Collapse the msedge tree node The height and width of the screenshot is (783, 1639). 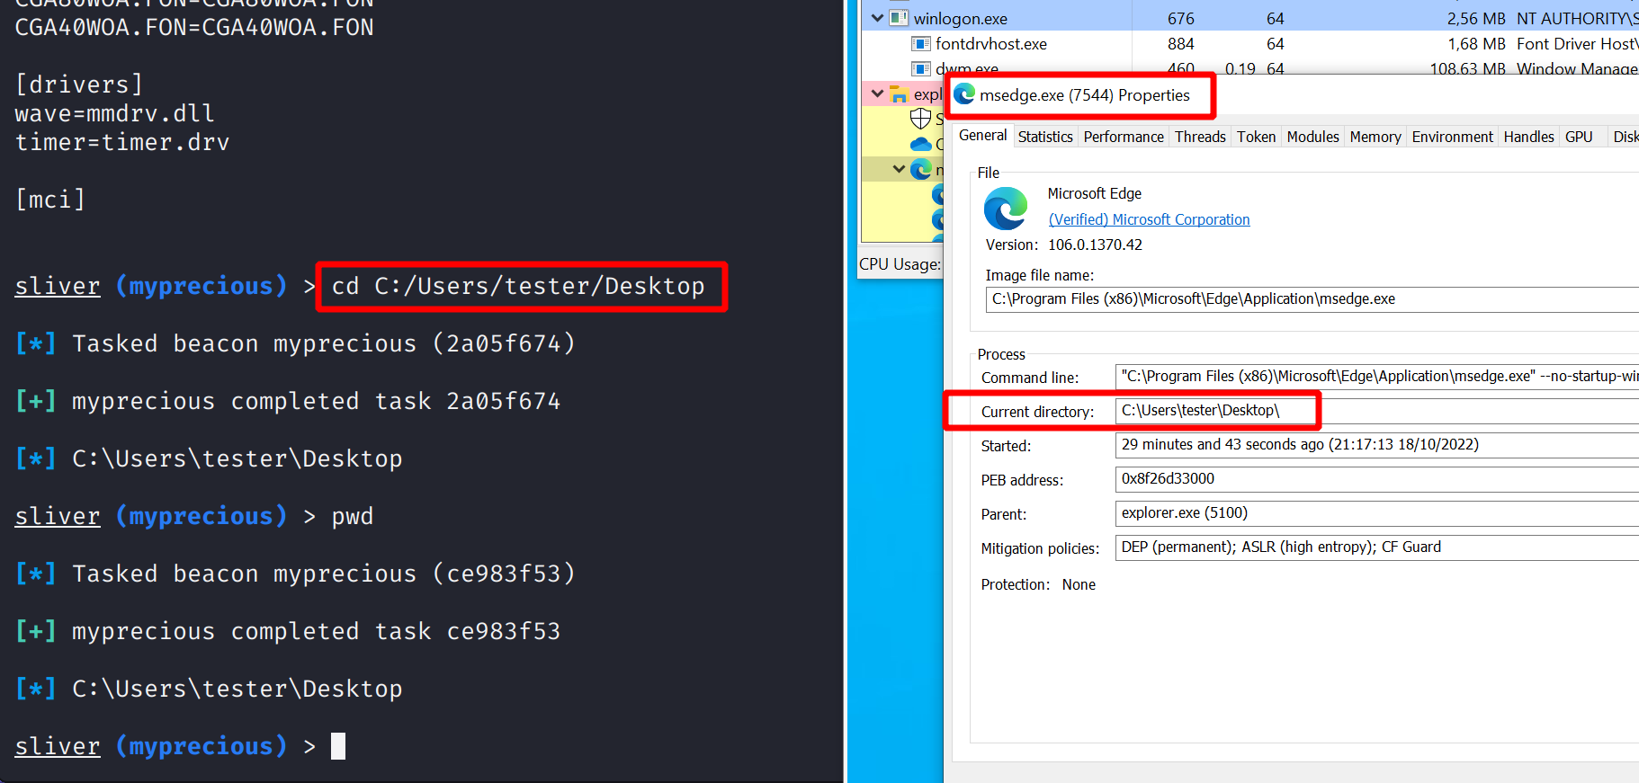(x=899, y=169)
